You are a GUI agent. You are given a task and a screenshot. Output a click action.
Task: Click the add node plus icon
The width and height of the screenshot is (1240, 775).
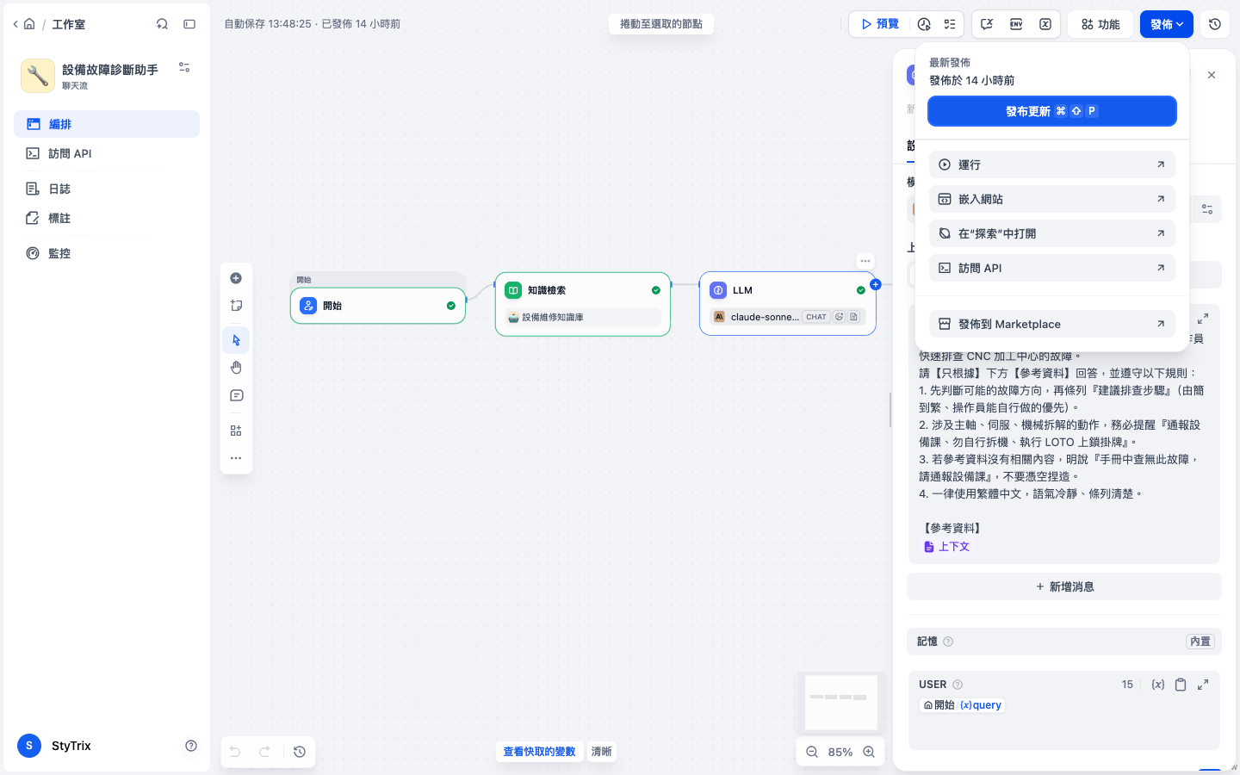[x=236, y=278]
